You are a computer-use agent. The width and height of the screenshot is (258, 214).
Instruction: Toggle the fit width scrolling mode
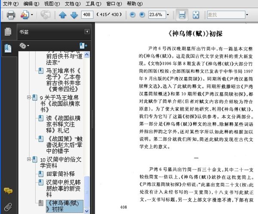pos(182,15)
